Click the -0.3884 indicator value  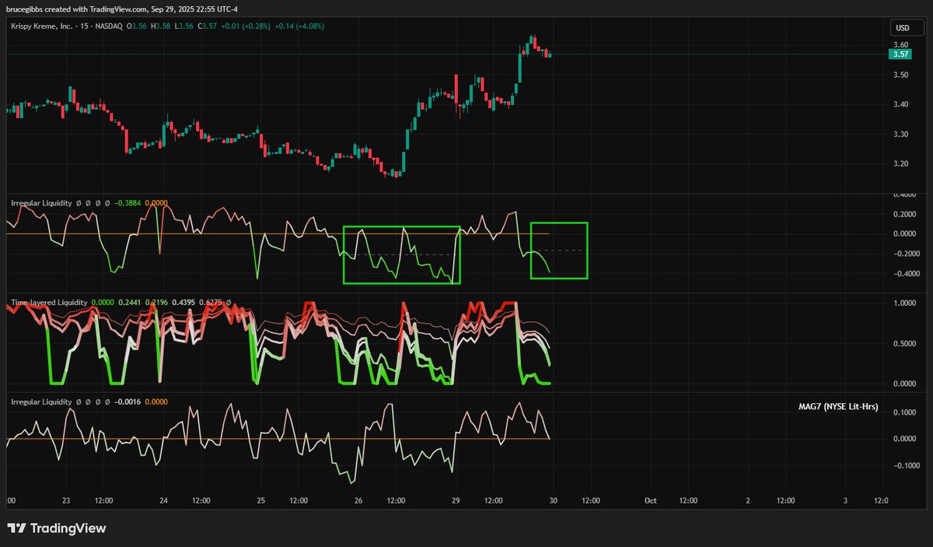tap(129, 203)
